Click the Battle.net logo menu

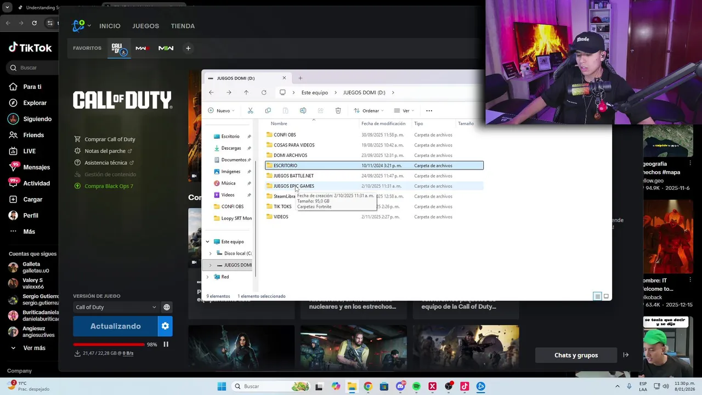pos(79,26)
